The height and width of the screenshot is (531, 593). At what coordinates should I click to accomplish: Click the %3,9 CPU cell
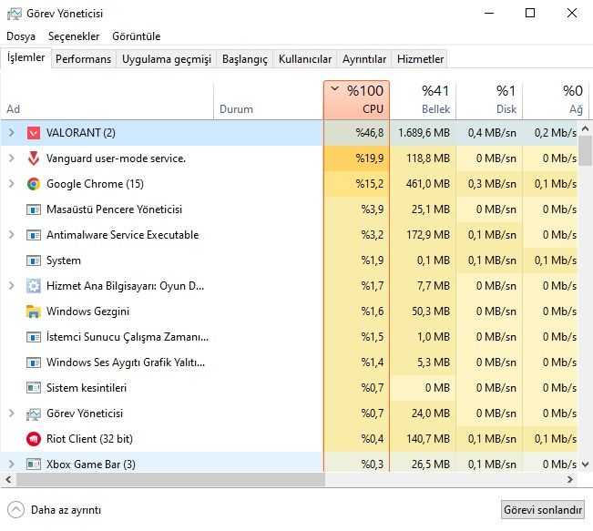(x=356, y=209)
